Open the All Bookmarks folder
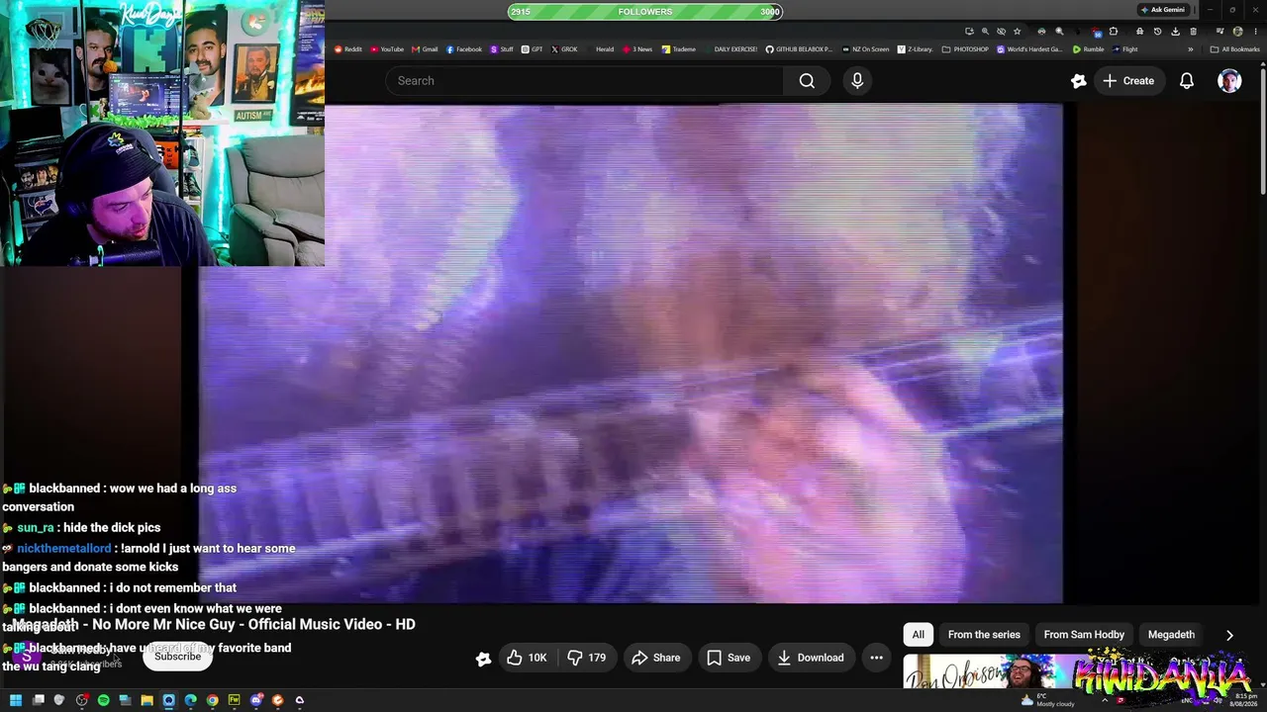The height and width of the screenshot is (712, 1267). click(1235, 49)
